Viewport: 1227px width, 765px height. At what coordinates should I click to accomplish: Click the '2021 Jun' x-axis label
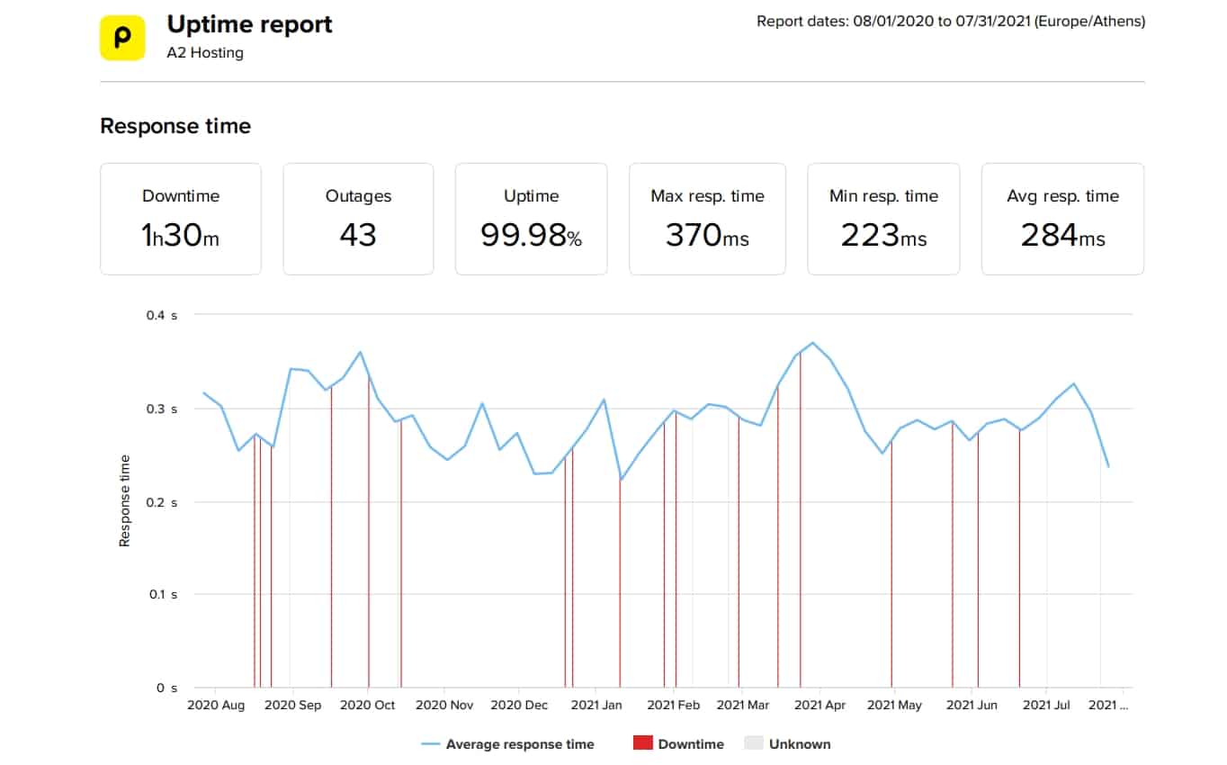[x=972, y=706]
